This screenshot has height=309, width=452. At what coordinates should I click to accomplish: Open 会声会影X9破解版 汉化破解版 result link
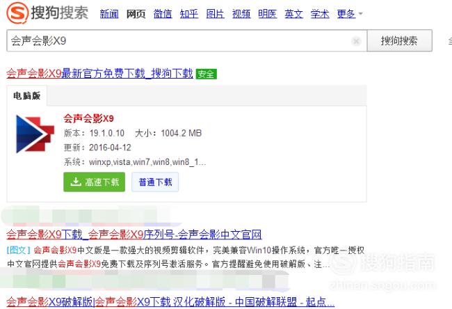pos(170,302)
